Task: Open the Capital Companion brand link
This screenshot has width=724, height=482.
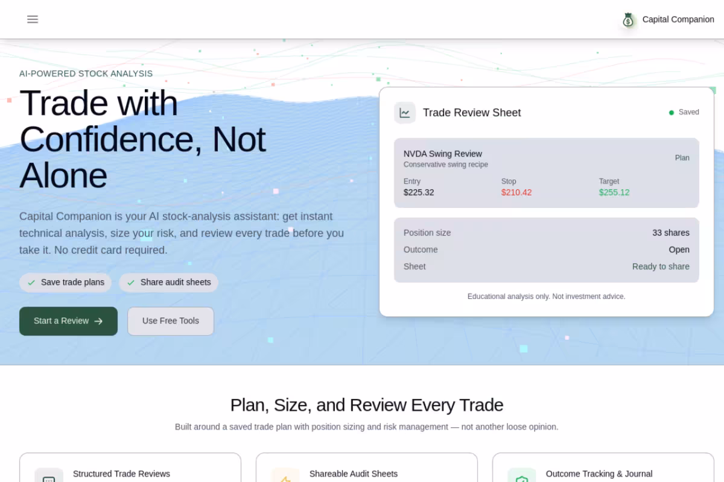Action: coord(668,19)
